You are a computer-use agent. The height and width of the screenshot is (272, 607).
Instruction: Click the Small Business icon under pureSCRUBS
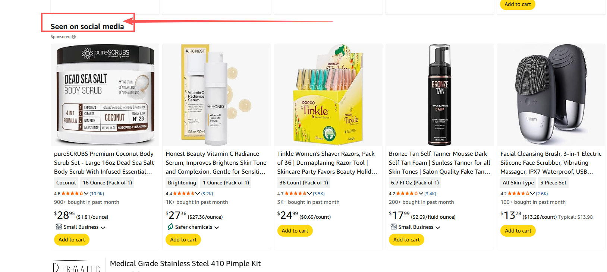[59, 227]
